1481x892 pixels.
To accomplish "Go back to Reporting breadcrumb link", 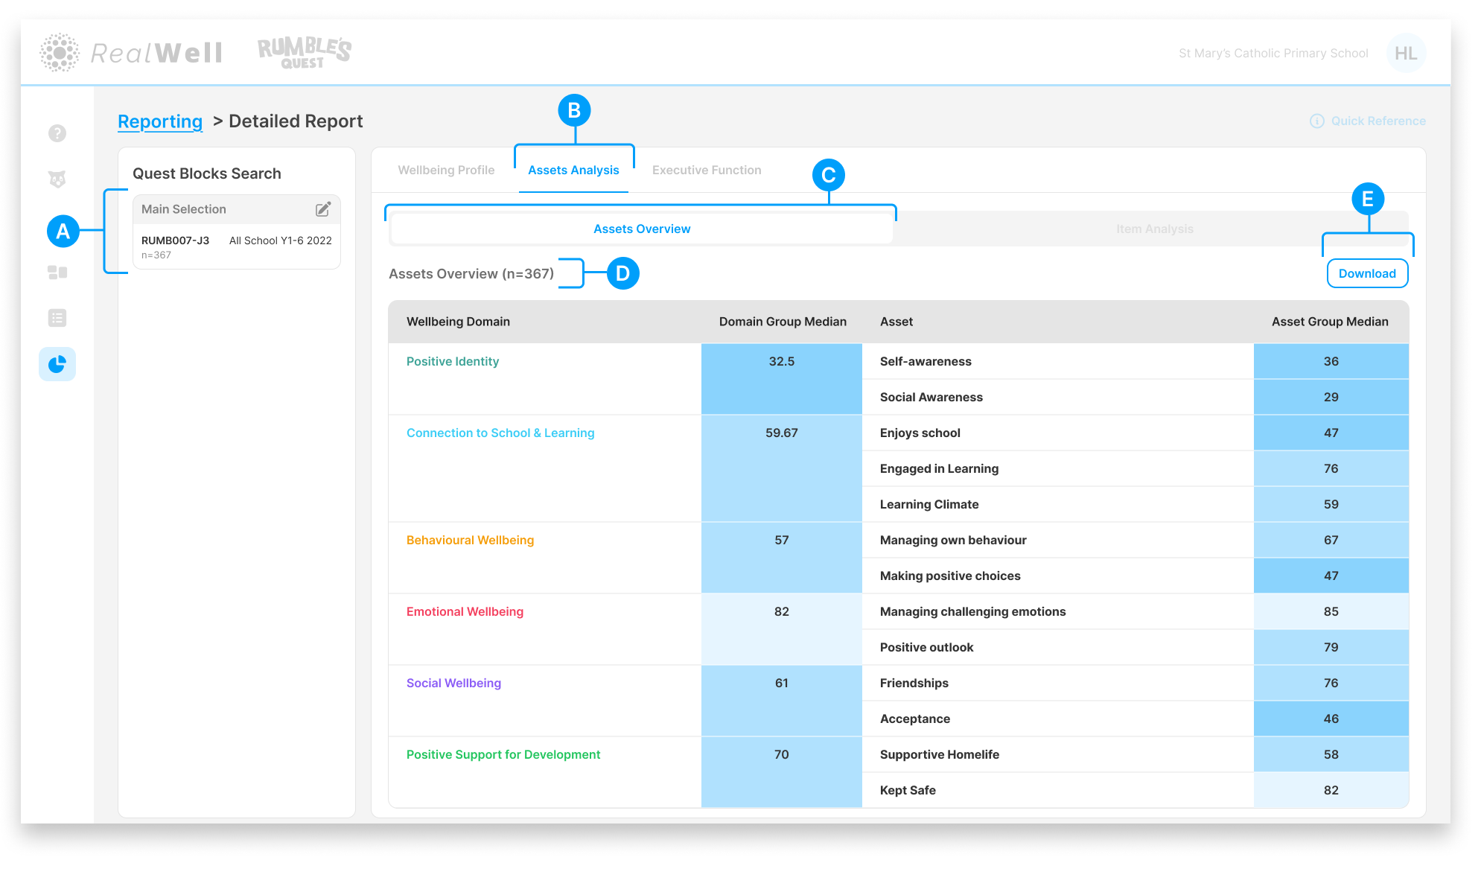I will [160, 121].
